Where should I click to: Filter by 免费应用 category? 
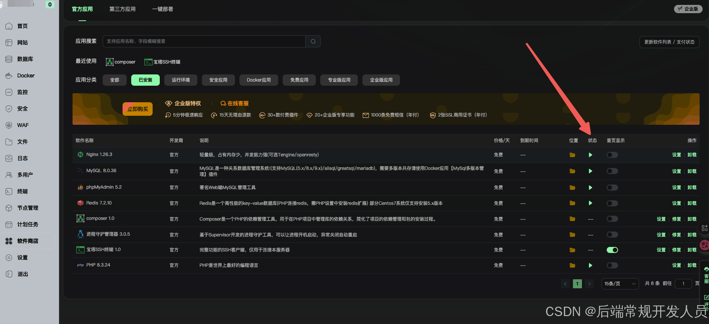(x=299, y=80)
